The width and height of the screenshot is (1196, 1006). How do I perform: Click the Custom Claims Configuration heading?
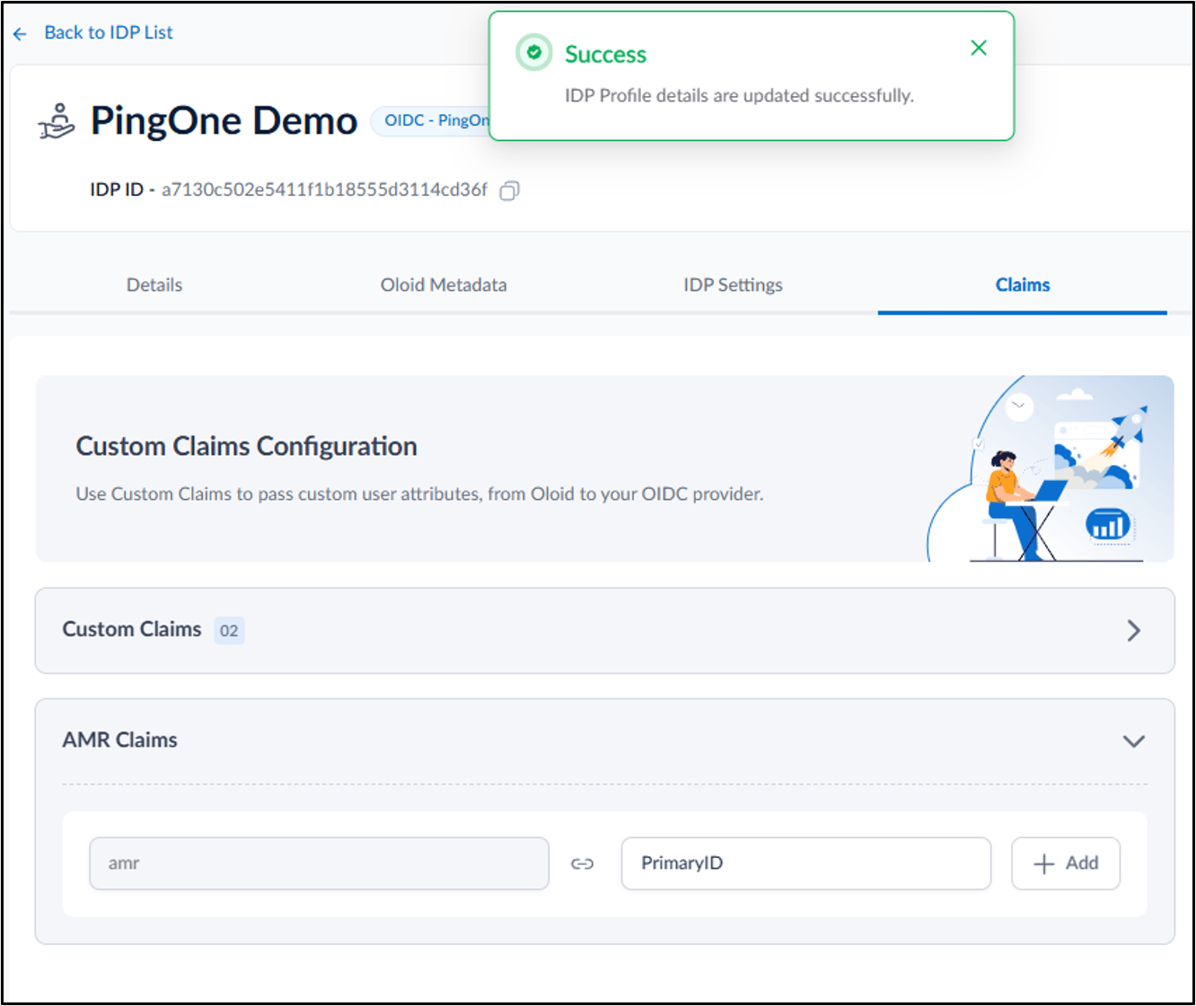[246, 446]
